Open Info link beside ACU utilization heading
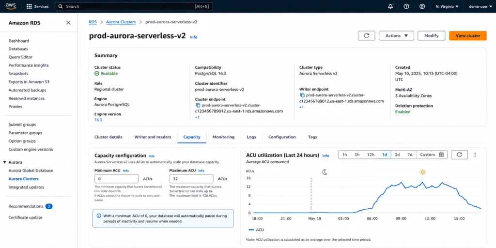The width and height of the screenshot is (496, 248). [x=325, y=155]
